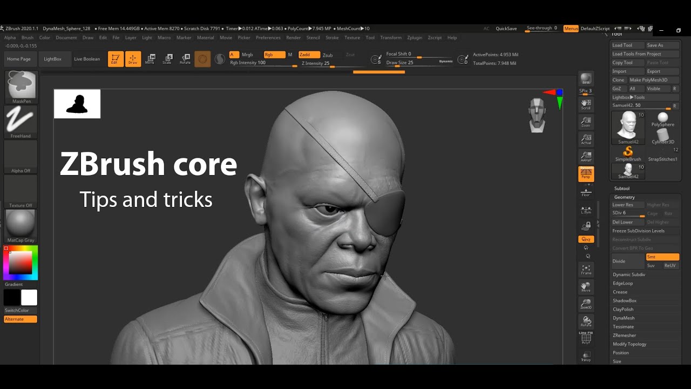Expand Dynamic Subdiv section
Screen dimensions: 691x389
(x=629, y=274)
